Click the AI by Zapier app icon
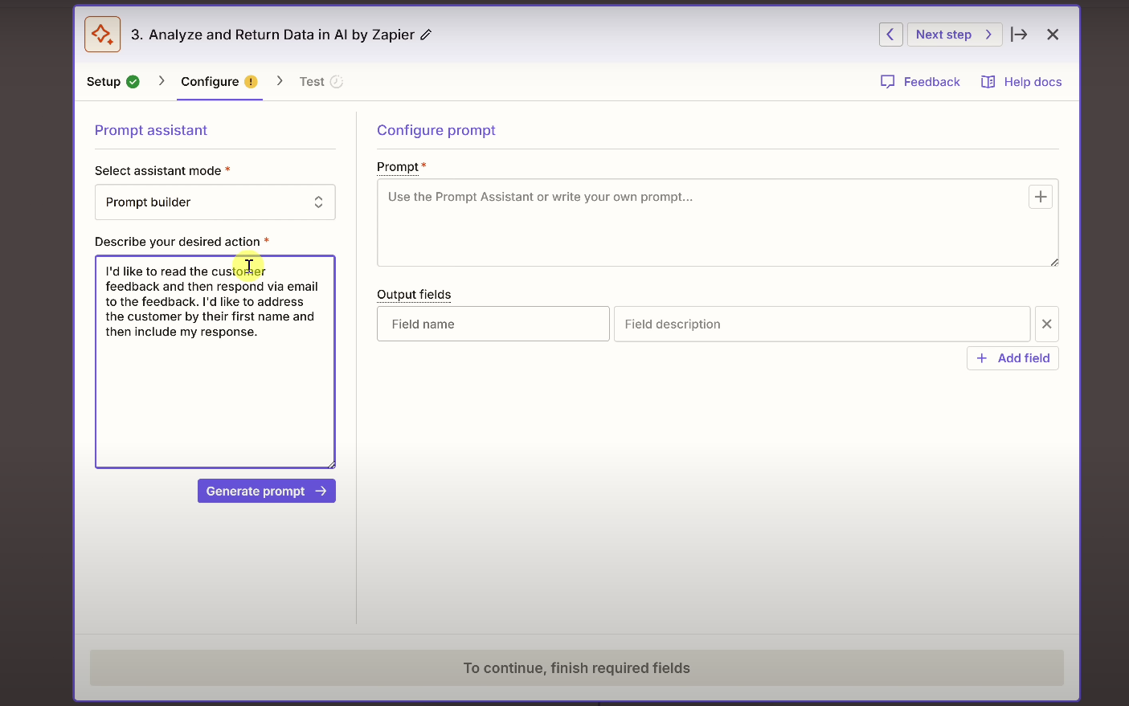 tap(103, 35)
